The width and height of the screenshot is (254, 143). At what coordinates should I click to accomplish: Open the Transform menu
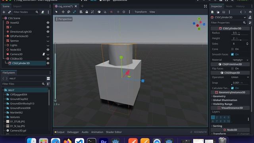point(140,12)
